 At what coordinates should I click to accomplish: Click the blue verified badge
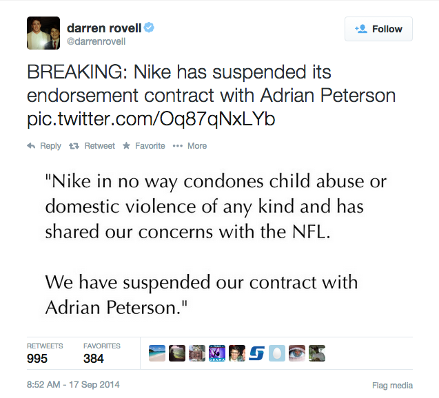(x=148, y=28)
